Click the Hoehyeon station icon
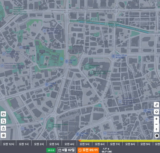This screenshot has height=153, width=160. (x=78, y=134)
